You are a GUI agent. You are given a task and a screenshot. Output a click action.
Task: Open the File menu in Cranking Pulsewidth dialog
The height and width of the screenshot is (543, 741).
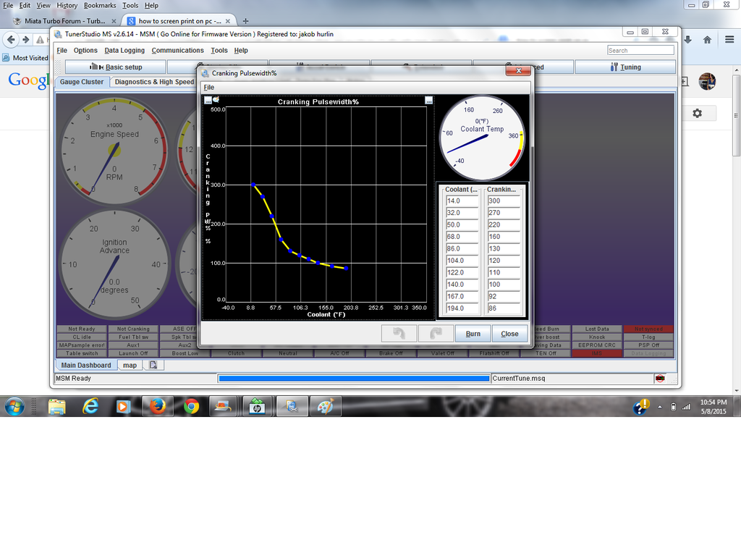click(208, 88)
